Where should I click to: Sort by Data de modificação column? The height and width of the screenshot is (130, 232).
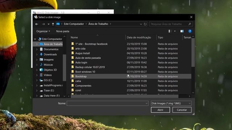click(139, 38)
